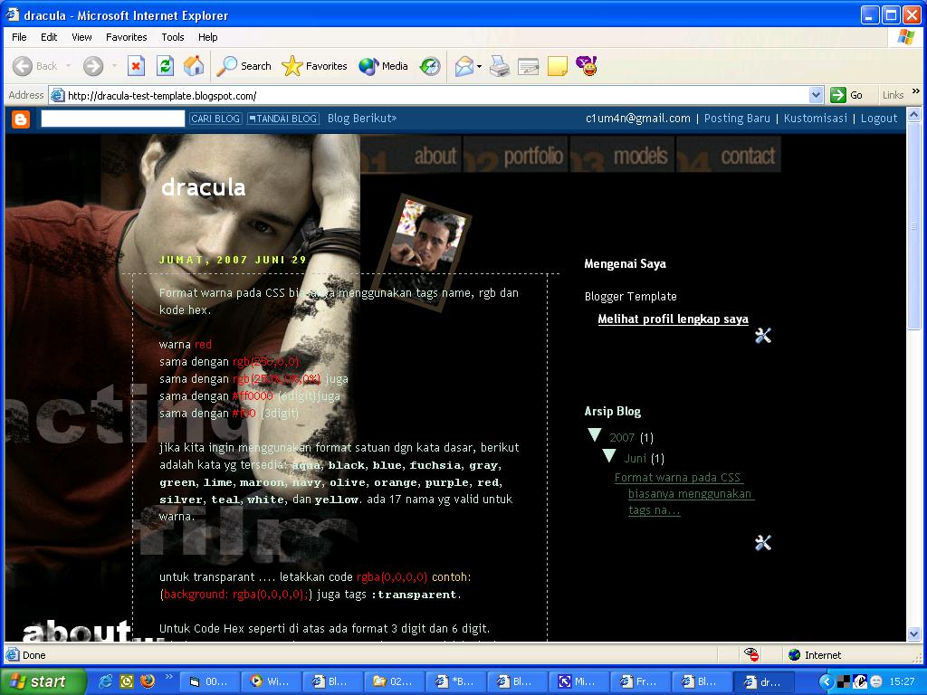
Task: Click the yellow Discuss note icon
Action: click(558, 66)
